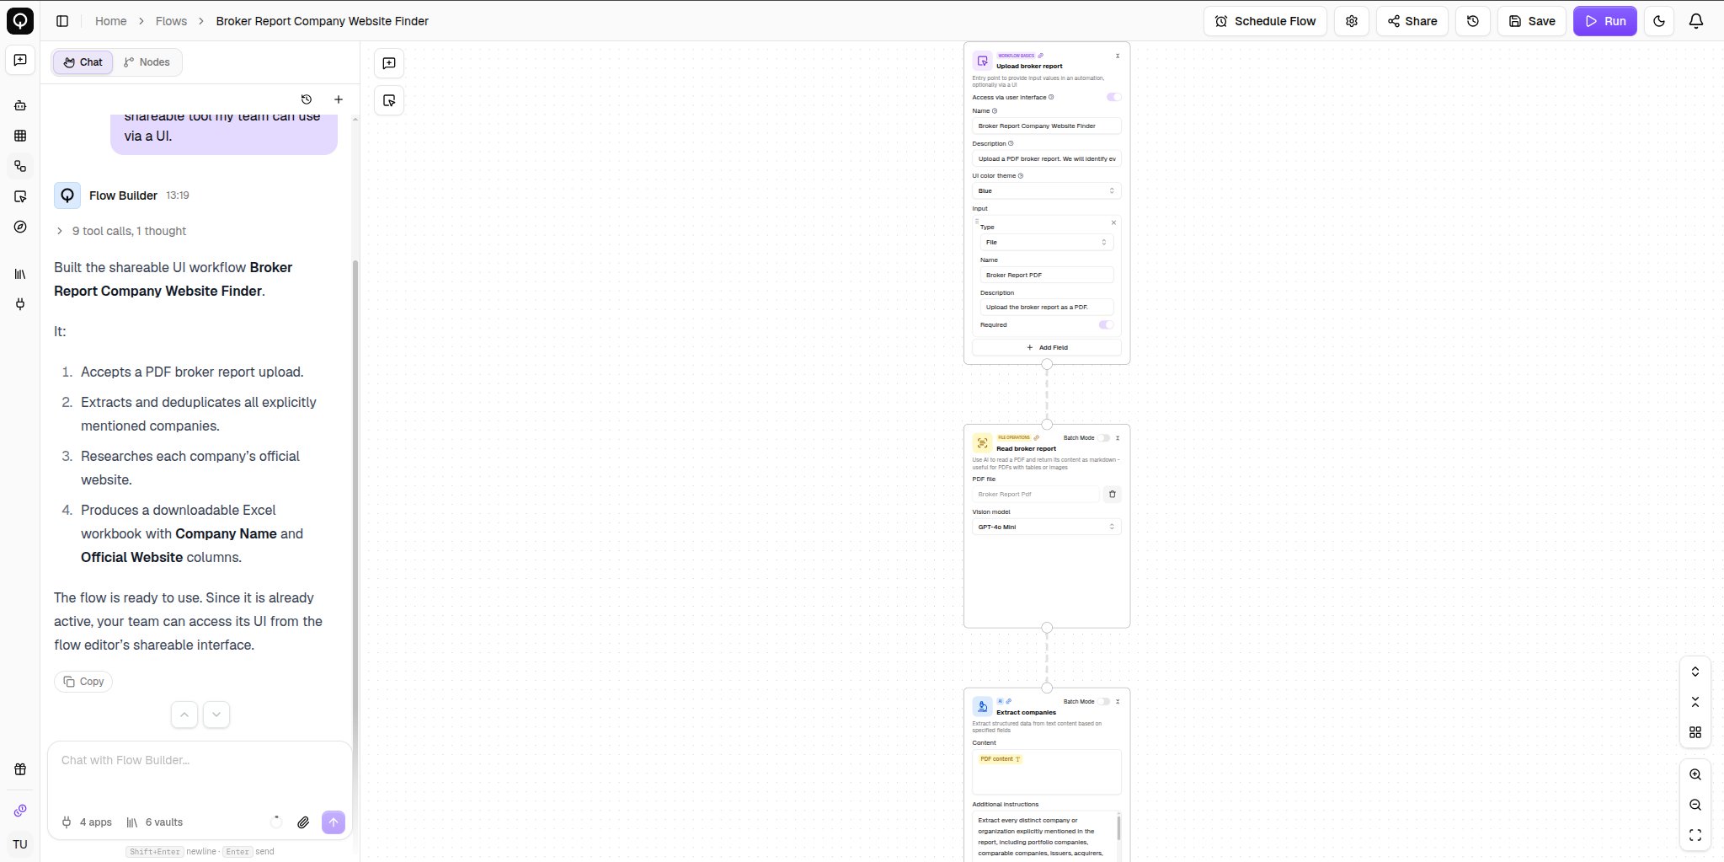Open the robot agents icon in sidebar
Image resolution: width=1724 pixels, height=862 pixels.
(x=20, y=105)
